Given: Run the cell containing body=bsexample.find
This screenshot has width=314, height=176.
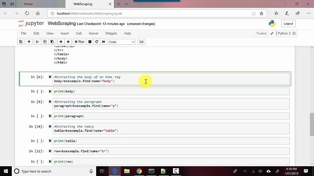Looking at the screenshot, I should (50, 77).
